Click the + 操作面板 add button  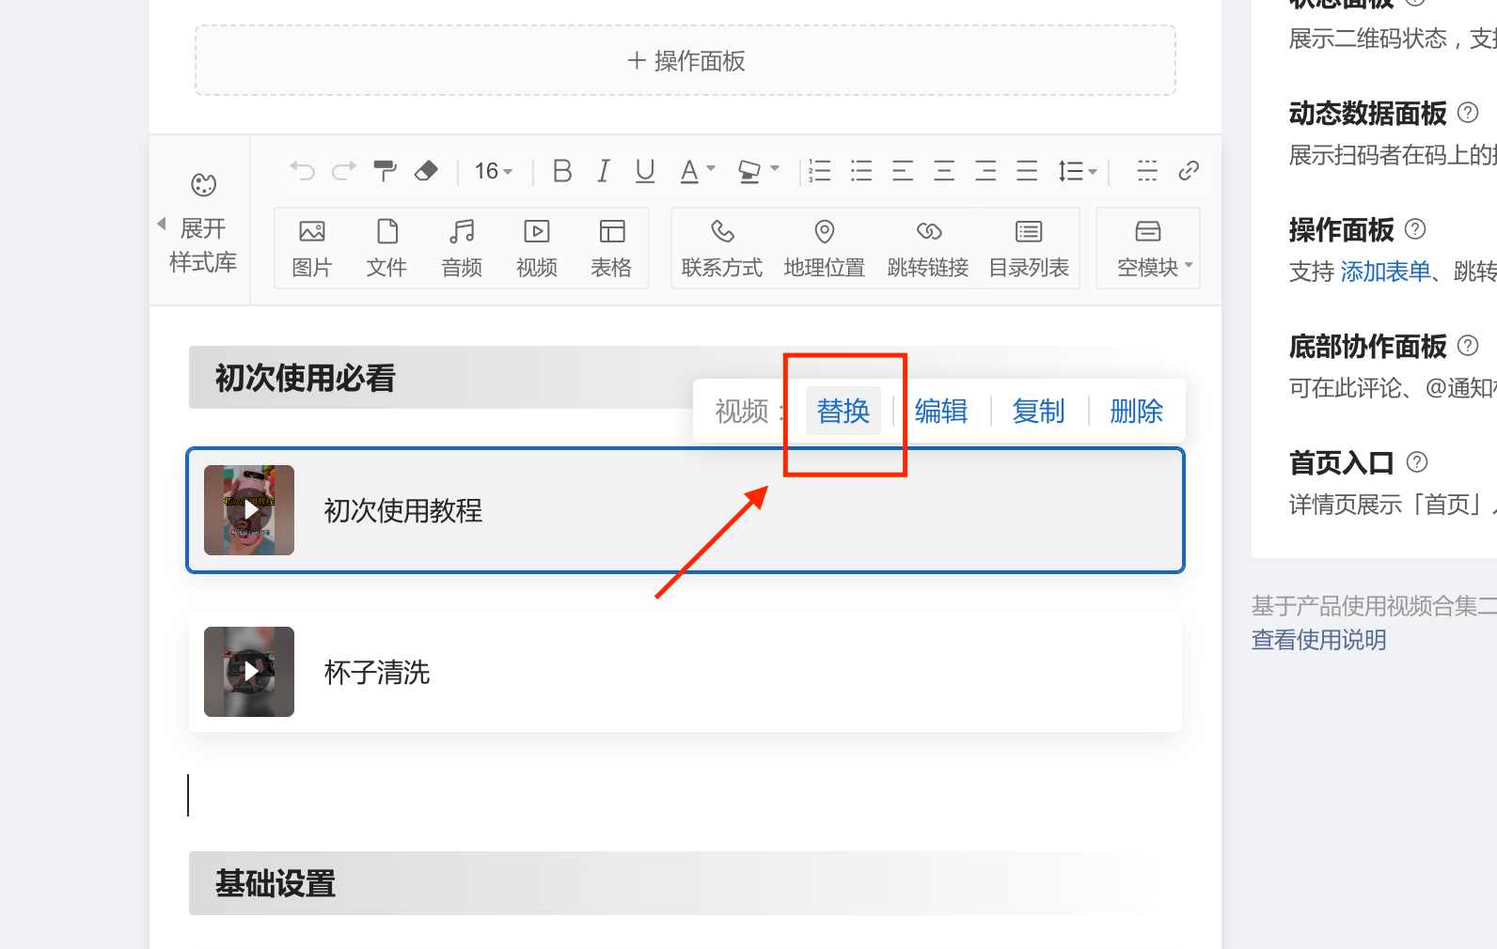click(x=685, y=61)
